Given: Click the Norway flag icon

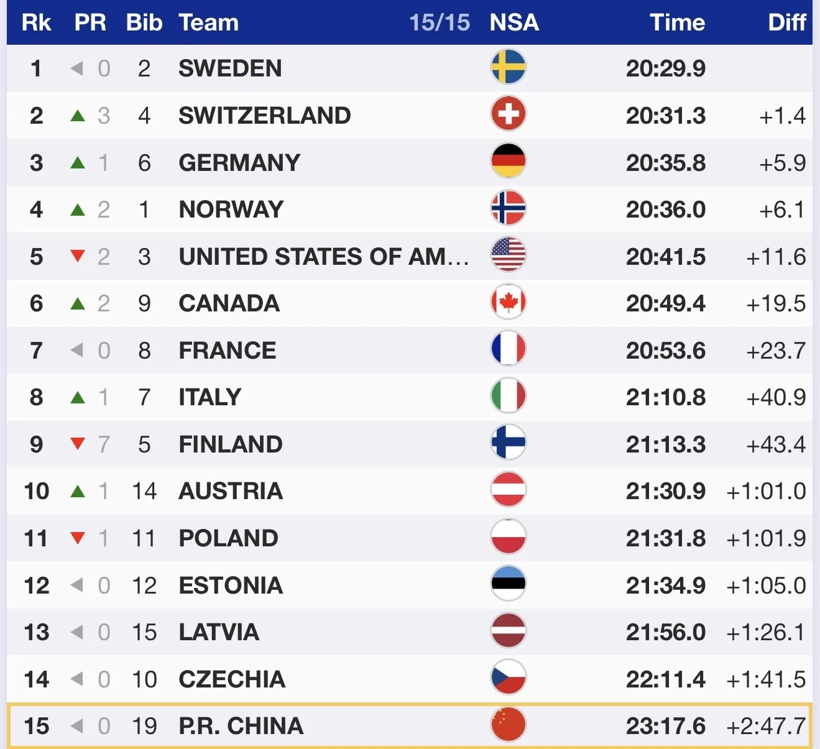Looking at the screenshot, I should pyautogui.click(x=508, y=208).
